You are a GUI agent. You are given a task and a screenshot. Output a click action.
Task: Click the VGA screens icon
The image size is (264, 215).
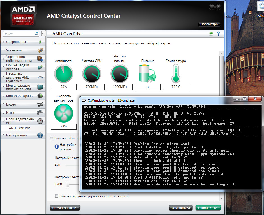pyautogui.click(x=40, y=96)
